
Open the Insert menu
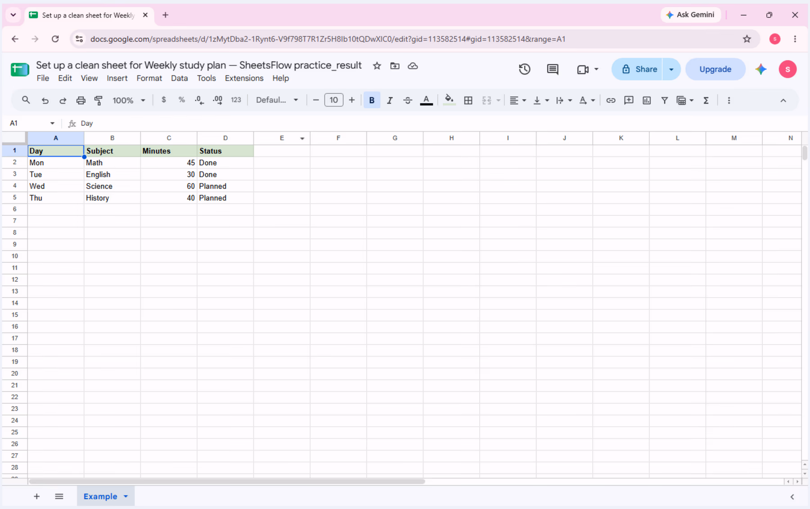[117, 78]
